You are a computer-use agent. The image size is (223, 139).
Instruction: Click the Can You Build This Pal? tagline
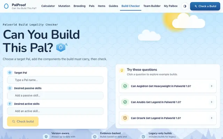click(x=24, y=8)
